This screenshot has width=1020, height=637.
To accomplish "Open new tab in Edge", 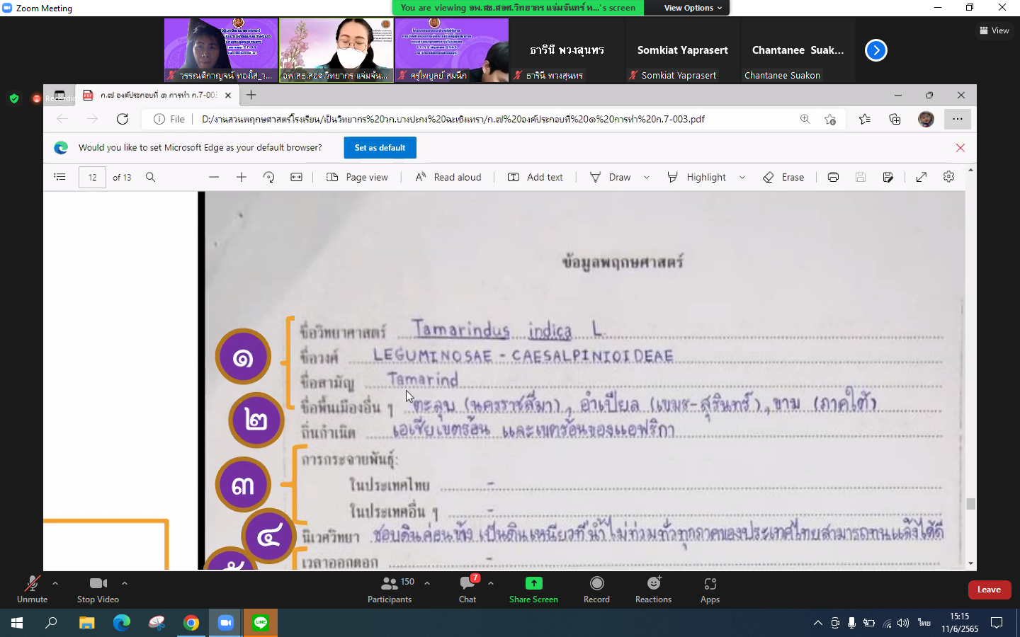I will click(251, 95).
